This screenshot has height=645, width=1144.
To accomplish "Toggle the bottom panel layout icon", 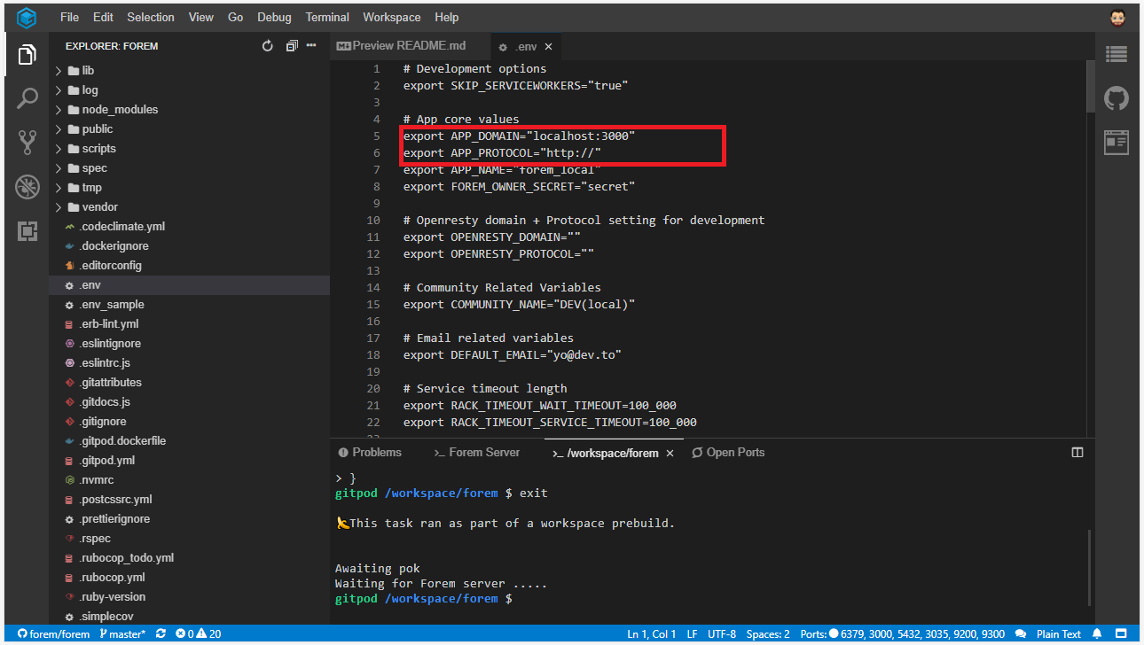I will [1077, 452].
